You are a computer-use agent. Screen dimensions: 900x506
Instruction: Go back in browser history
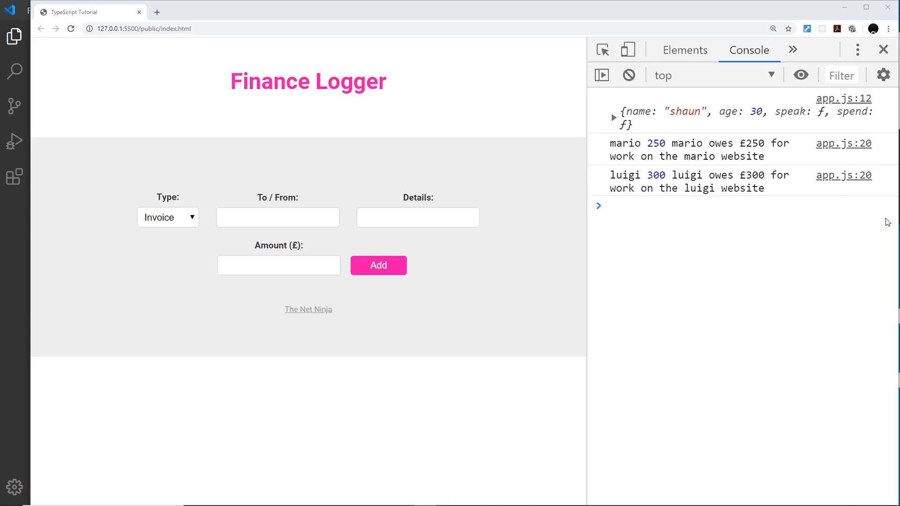click(x=41, y=29)
